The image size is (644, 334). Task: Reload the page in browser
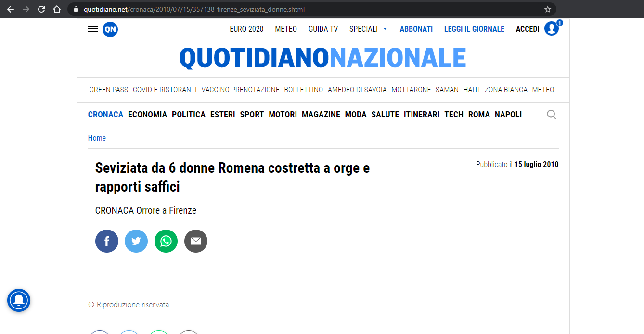[x=41, y=9]
